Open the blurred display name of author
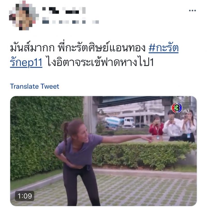Image resolution: width=207 pixels, height=212 pixels. pos(64,11)
